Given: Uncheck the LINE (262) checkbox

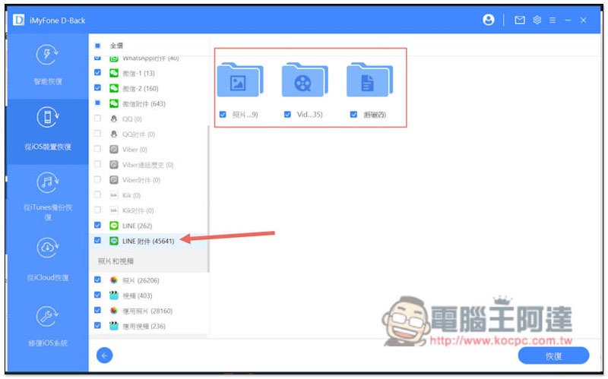Looking at the screenshot, I should (x=98, y=225).
